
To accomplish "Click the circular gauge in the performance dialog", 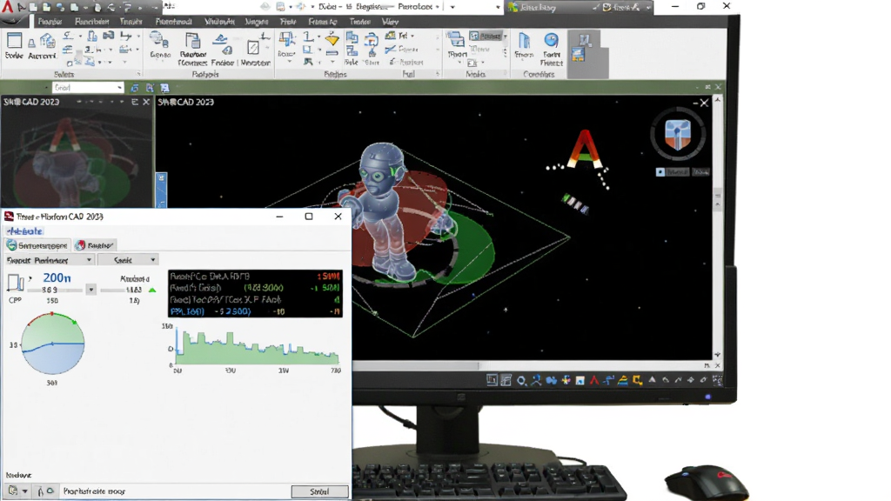I will pyautogui.click(x=52, y=343).
